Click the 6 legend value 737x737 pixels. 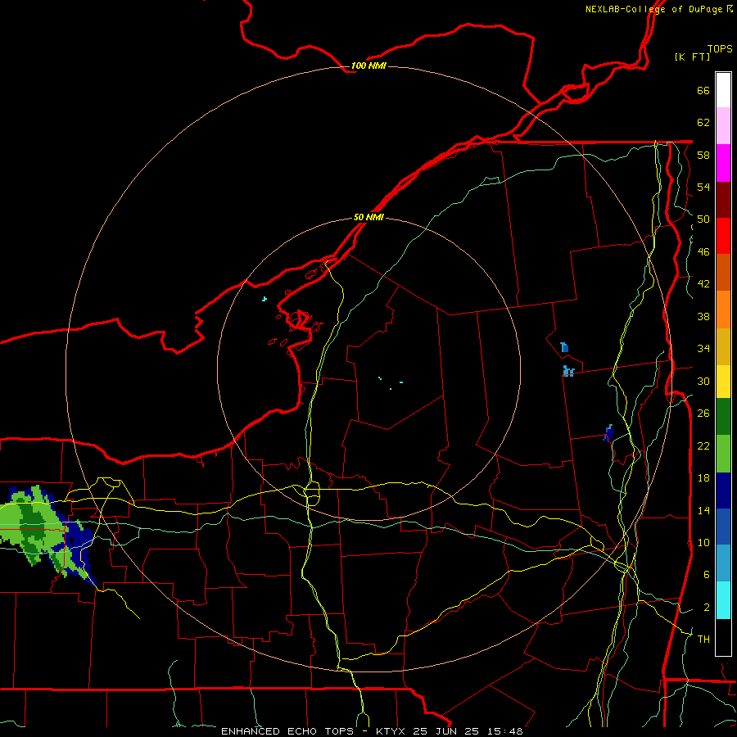click(x=706, y=575)
